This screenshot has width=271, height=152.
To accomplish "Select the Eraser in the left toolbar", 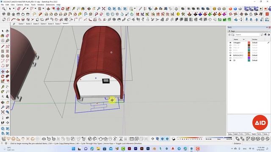I will (x=7, y=35).
